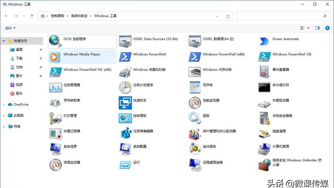Select 桌面 in quick access

19,50
